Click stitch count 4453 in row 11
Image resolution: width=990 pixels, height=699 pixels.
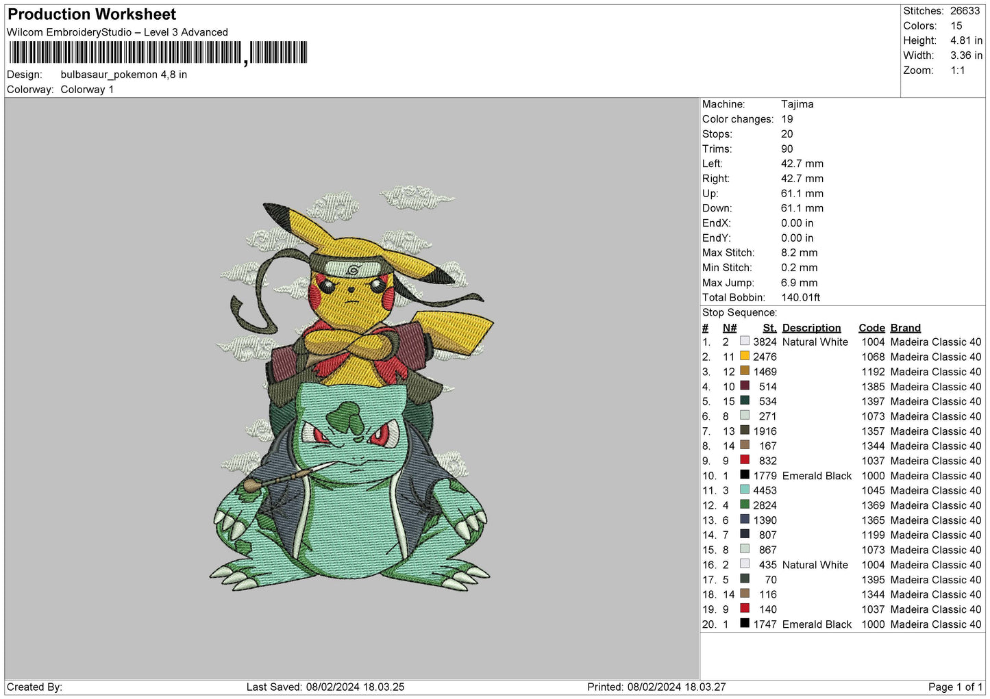click(x=765, y=490)
